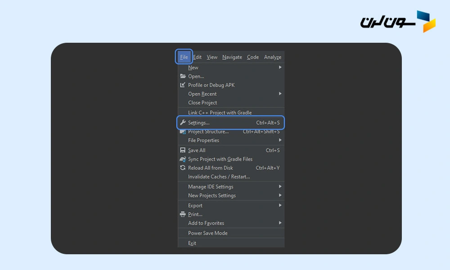Open the Analyze menu
The width and height of the screenshot is (450, 270).
(x=272, y=57)
